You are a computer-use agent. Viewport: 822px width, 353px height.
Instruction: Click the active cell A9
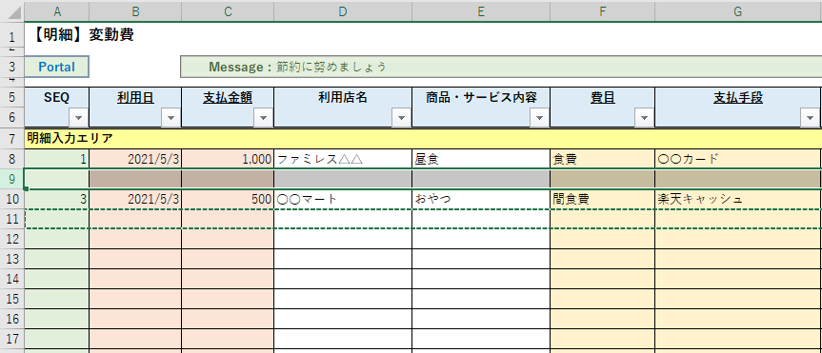point(56,179)
